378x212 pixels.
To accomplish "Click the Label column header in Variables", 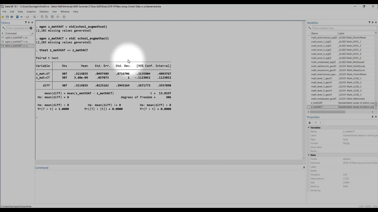I will point(356,33).
